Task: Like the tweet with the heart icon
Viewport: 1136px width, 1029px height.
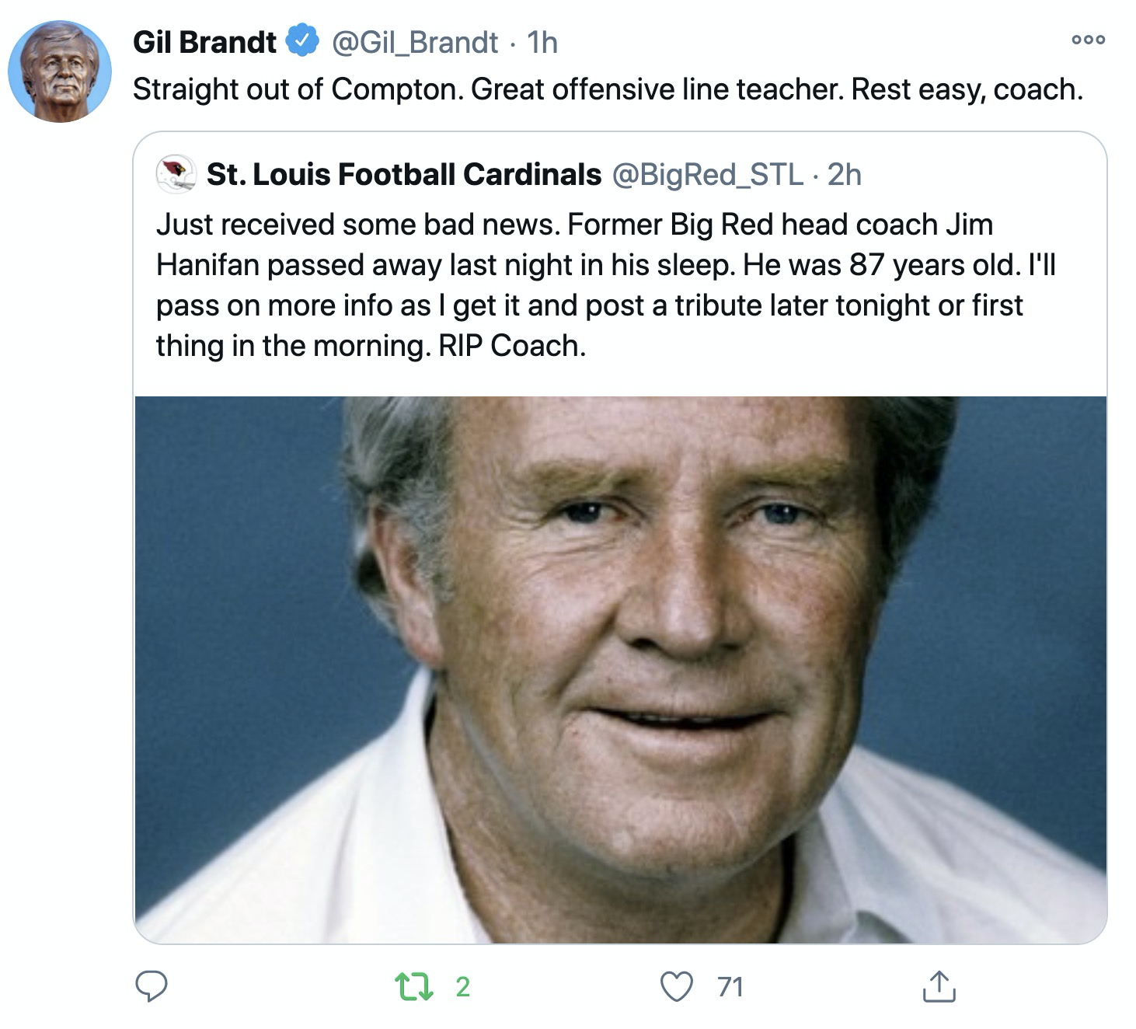Action: pos(676,986)
